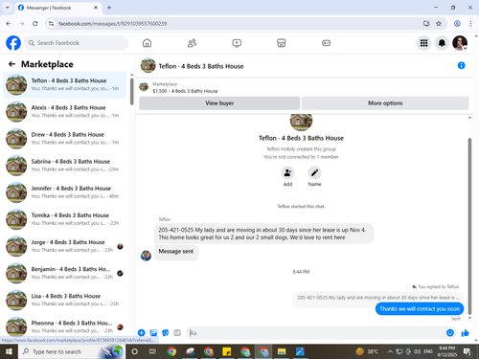Open Jorge - 4 Beds conversation
Screen dimensions: 479x359
click(x=64, y=246)
